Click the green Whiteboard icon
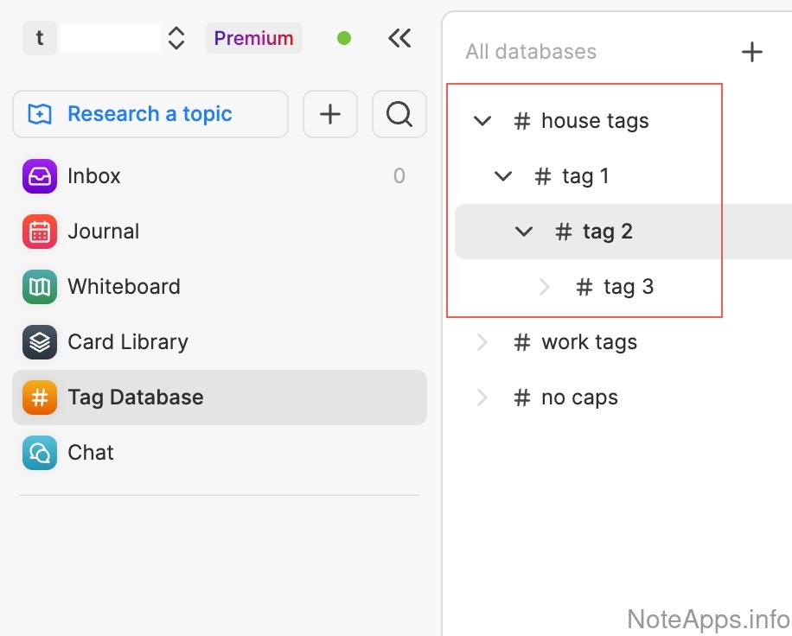The height and width of the screenshot is (636, 792). click(40, 287)
